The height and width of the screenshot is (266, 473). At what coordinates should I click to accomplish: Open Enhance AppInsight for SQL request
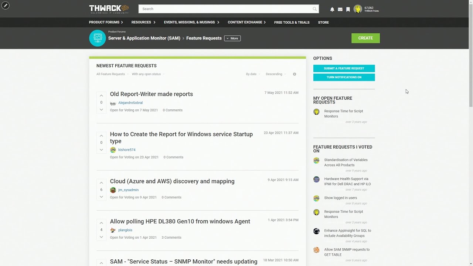click(x=347, y=233)
